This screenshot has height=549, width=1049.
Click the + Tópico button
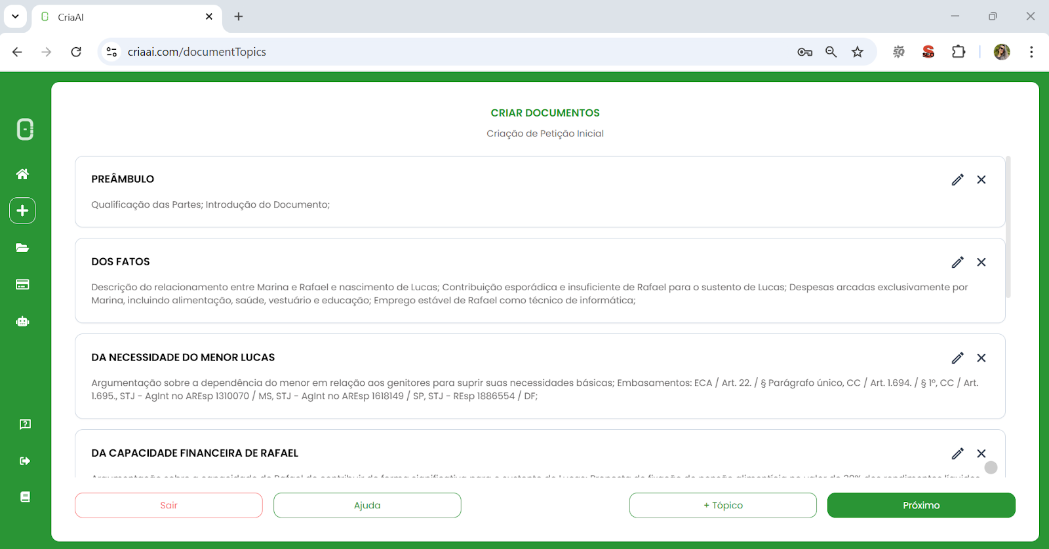coord(722,505)
